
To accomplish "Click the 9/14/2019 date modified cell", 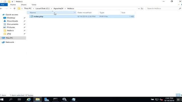I will [86, 16].
